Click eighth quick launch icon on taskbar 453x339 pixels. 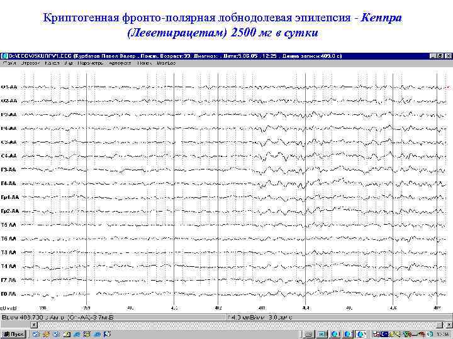(x=107, y=334)
